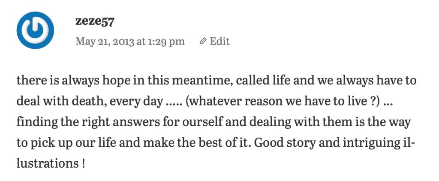Click the phrase 'called life' in the comment
The image size is (439, 181).
[x=259, y=81]
